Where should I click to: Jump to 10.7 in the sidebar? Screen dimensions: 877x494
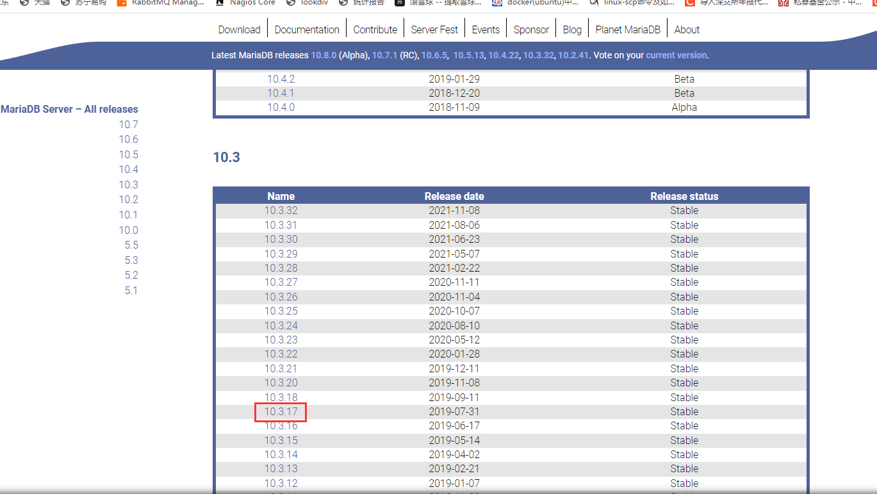click(x=128, y=124)
